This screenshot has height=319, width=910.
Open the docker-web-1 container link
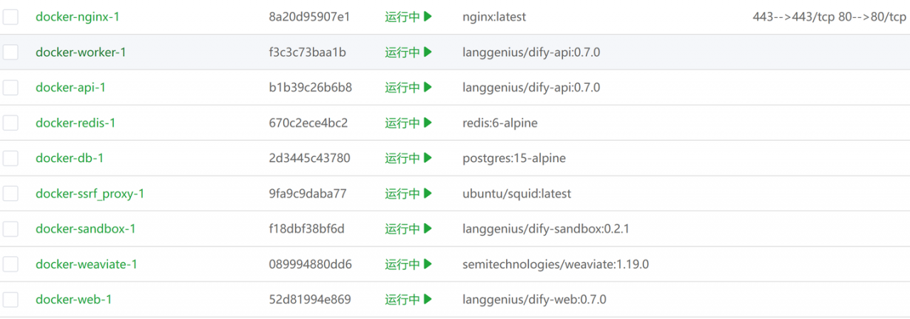pyautogui.click(x=74, y=300)
